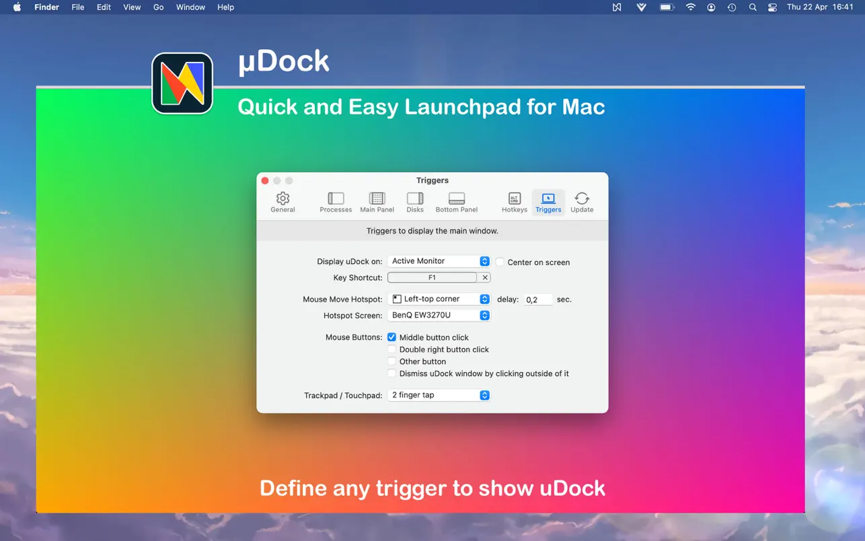Uncheck Middle button click
The image size is (865, 541).
click(391, 337)
